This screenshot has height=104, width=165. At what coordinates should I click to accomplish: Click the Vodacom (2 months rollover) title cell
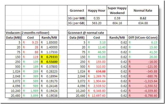[32, 33]
